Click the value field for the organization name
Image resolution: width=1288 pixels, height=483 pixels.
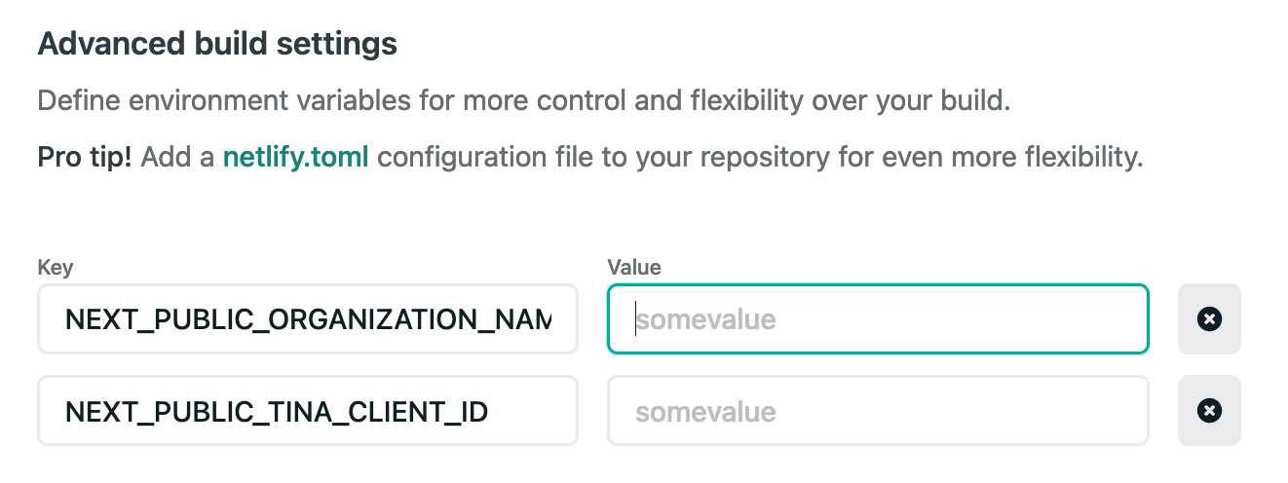click(x=878, y=318)
